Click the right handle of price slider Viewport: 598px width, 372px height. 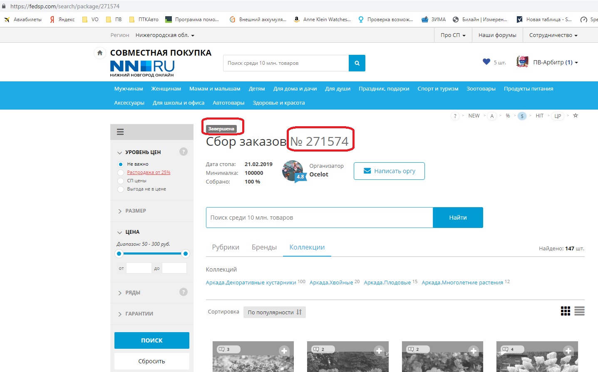click(x=186, y=254)
